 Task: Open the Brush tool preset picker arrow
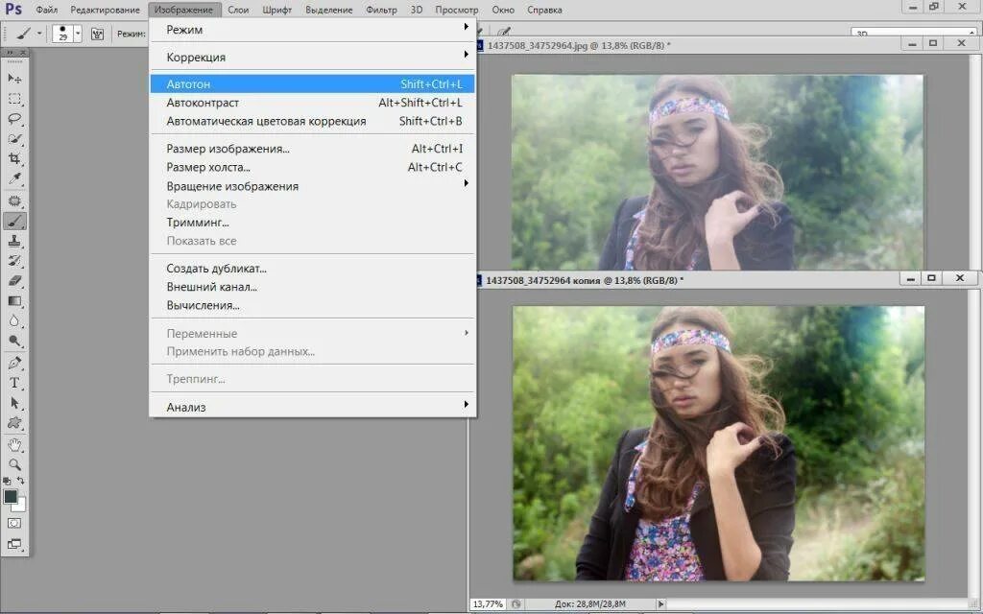(39, 34)
